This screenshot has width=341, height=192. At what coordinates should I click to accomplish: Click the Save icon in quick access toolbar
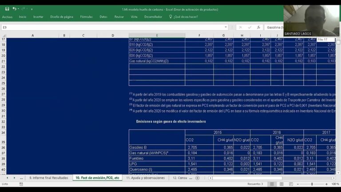click(7, 9)
